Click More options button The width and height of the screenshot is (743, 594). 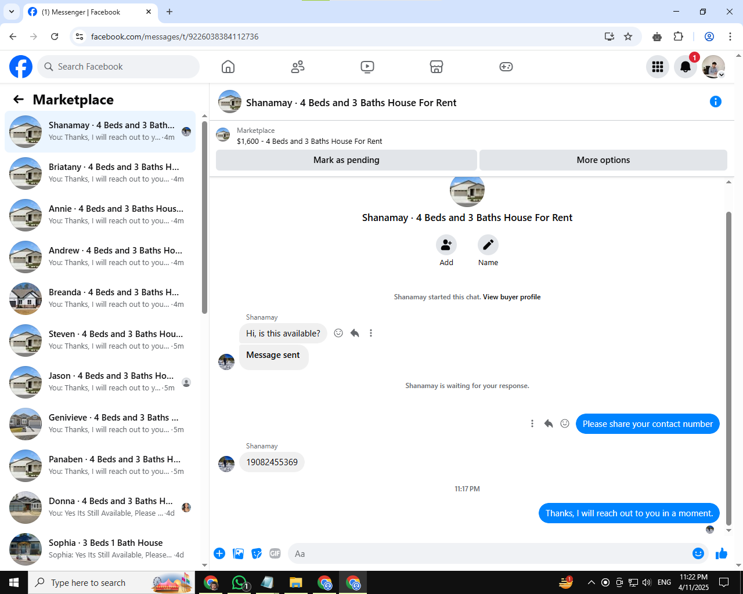pos(603,160)
